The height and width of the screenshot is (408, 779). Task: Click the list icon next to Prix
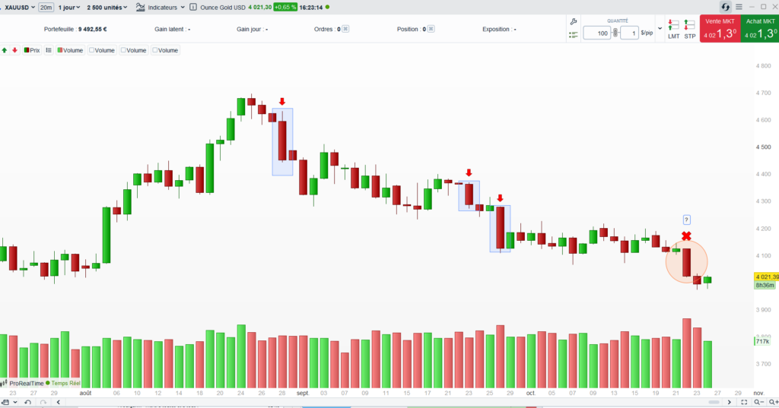(49, 50)
